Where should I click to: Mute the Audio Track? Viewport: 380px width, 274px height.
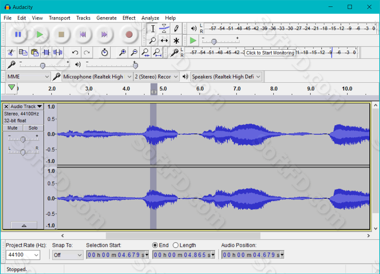13,128
